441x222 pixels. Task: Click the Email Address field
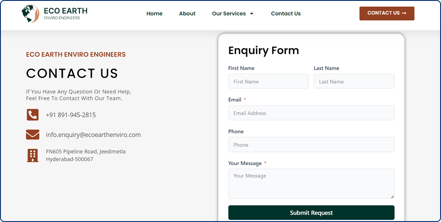click(x=311, y=113)
